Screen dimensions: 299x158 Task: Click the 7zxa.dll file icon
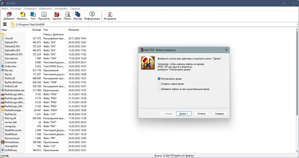[3, 39]
